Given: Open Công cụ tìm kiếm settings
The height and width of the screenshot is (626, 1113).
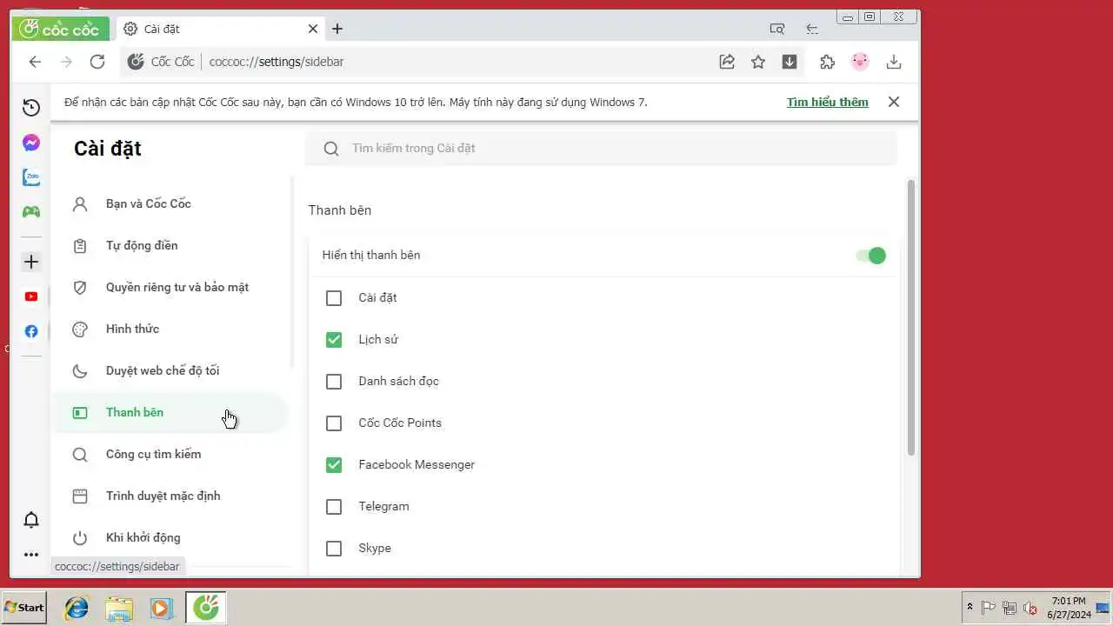Looking at the screenshot, I should point(170,455).
